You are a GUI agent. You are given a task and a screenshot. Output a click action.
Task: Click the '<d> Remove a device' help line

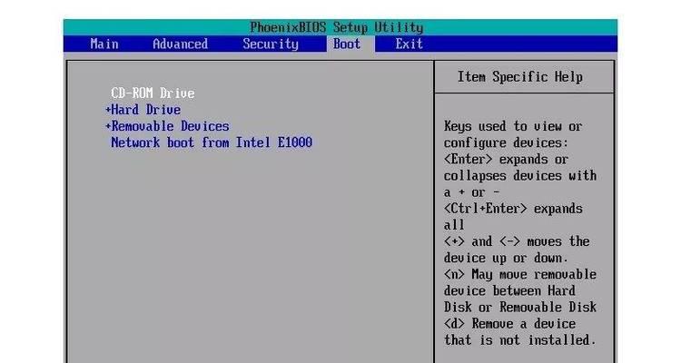tap(510, 324)
